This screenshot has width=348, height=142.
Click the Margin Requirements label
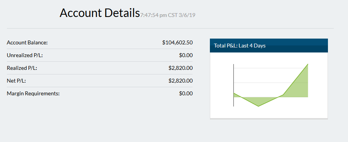33,93
